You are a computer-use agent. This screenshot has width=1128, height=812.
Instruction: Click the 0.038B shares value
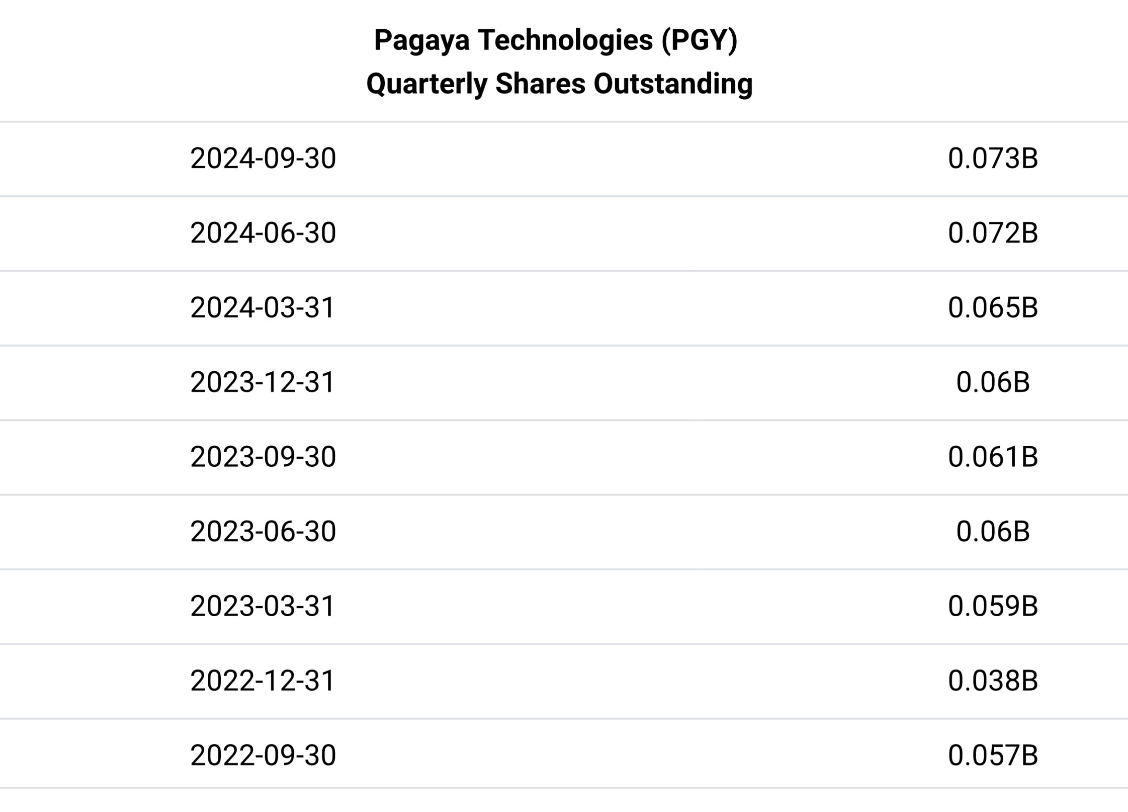coord(993,681)
